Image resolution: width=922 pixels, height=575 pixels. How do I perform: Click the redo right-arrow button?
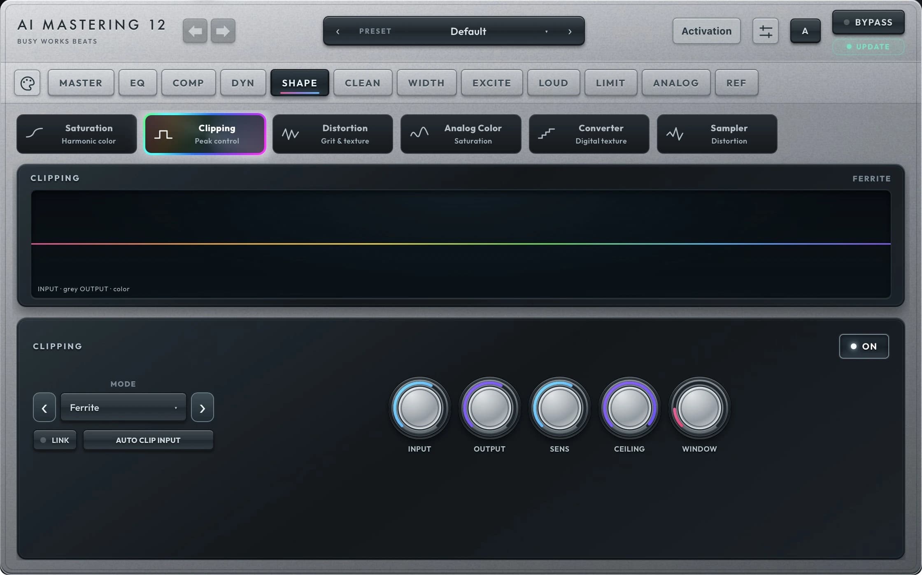(223, 31)
